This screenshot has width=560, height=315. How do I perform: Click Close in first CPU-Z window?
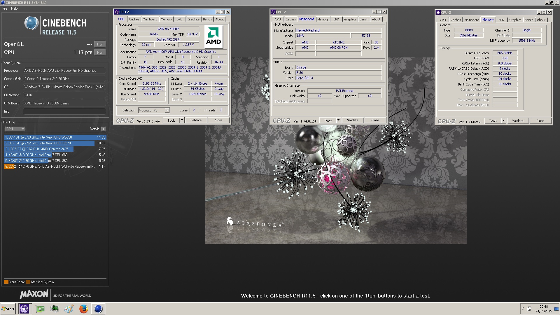pos(218,120)
